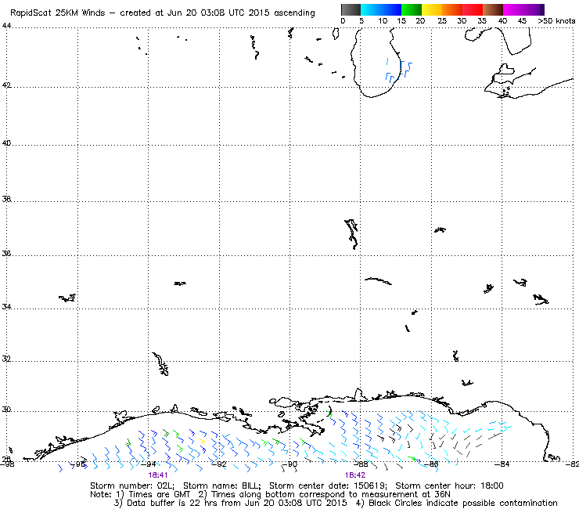Click the yellow wind barb near -92 longitude
The width and height of the screenshot is (579, 509).
click(x=202, y=441)
